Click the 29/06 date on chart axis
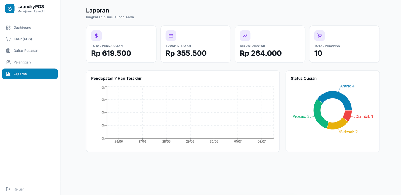The height and width of the screenshot is (195, 401). click(190, 141)
